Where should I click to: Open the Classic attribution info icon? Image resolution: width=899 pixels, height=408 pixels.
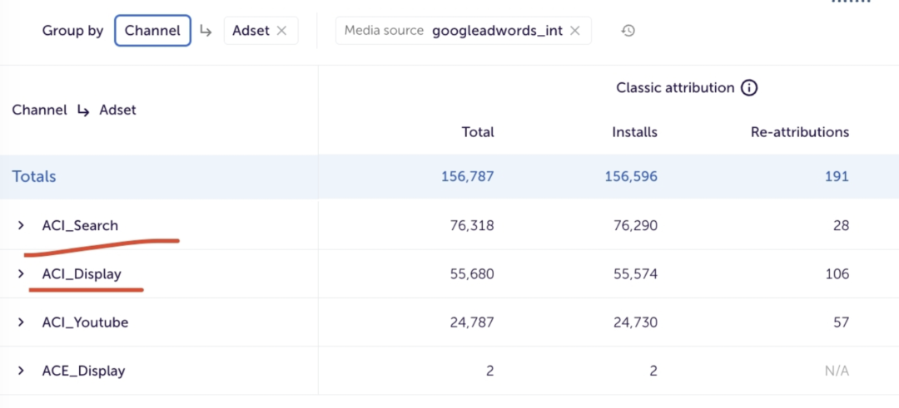pos(749,88)
